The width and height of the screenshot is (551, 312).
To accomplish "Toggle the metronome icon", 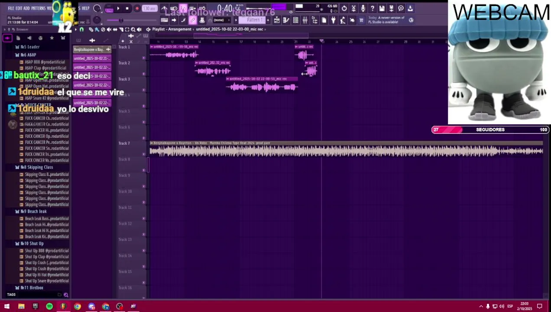I will click(x=164, y=8).
